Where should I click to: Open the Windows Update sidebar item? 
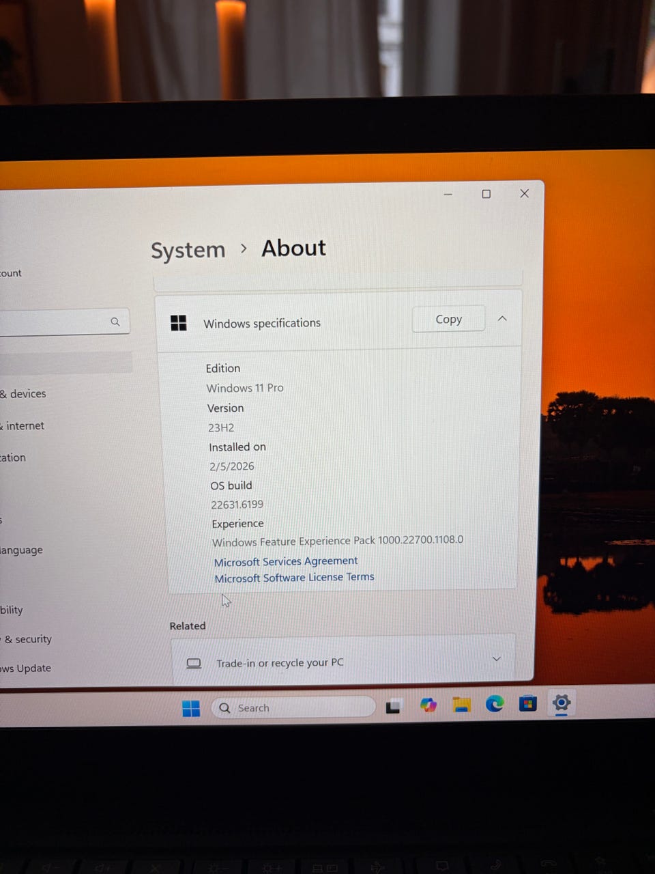(x=25, y=668)
